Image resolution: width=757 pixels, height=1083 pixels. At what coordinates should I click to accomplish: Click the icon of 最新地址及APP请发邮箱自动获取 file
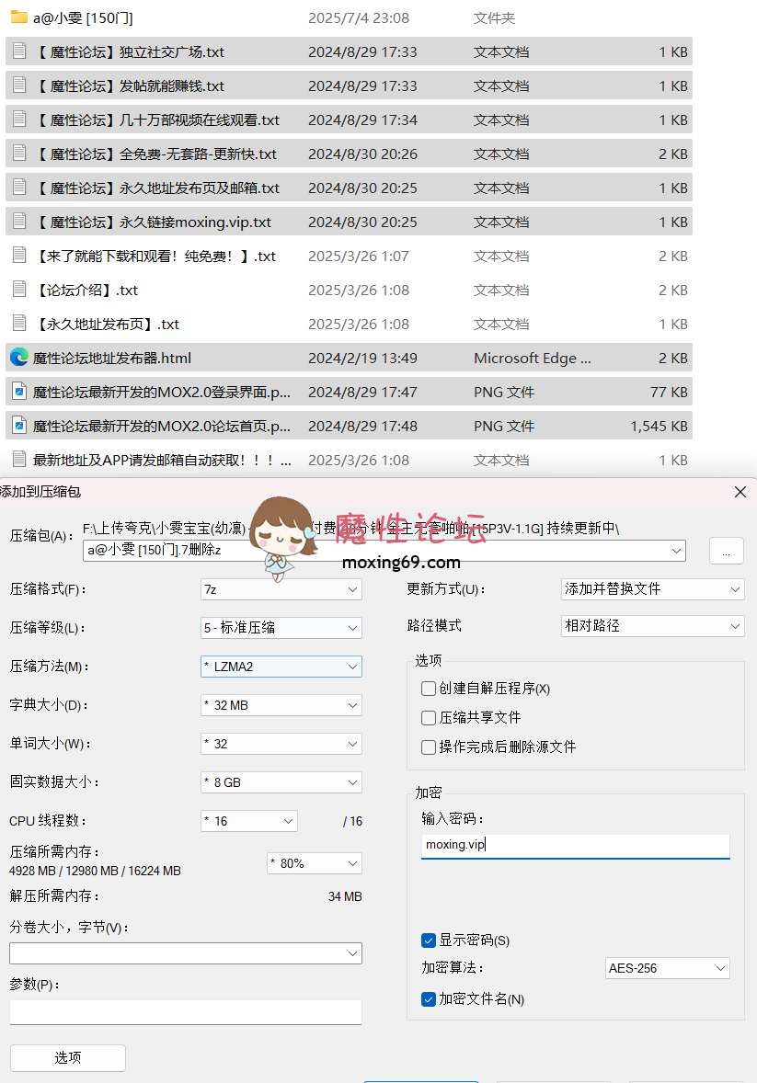pyautogui.click(x=19, y=459)
